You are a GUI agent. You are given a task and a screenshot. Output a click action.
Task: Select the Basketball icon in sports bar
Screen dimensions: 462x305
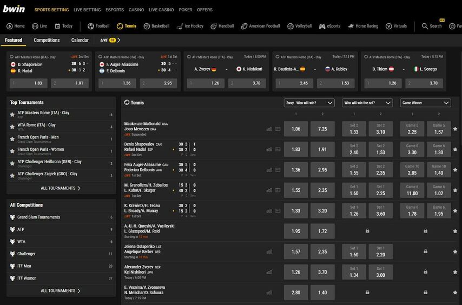tap(147, 26)
